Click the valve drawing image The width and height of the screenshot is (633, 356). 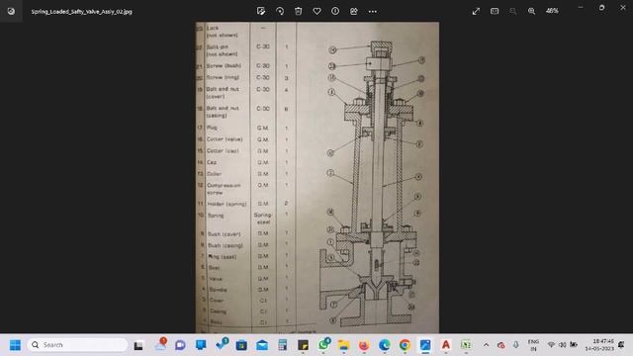317,177
